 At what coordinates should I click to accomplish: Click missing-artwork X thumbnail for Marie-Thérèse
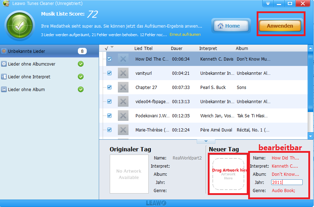tap(123, 130)
